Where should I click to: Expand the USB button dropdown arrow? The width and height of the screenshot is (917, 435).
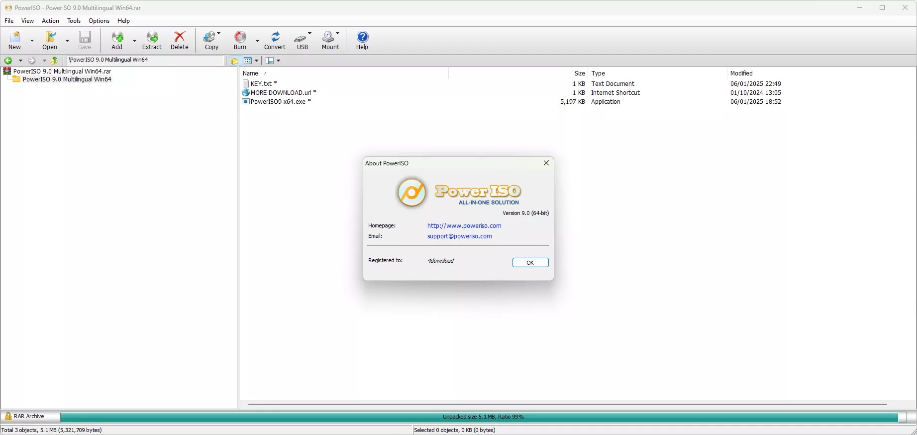(x=310, y=33)
